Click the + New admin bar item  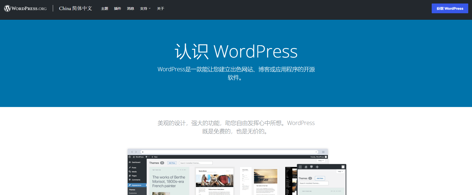click(x=154, y=157)
